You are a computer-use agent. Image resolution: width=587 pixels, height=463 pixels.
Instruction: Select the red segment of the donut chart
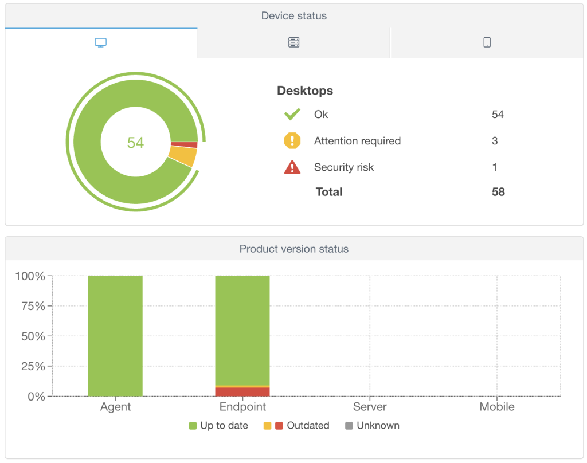pyautogui.click(x=185, y=145)
